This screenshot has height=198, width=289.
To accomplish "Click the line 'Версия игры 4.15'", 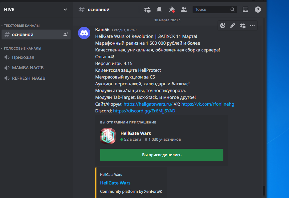I will (114, 63).
